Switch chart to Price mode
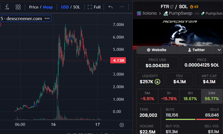Image resolution: width=223 pixels, height=134 pixels. coord(34,7)
